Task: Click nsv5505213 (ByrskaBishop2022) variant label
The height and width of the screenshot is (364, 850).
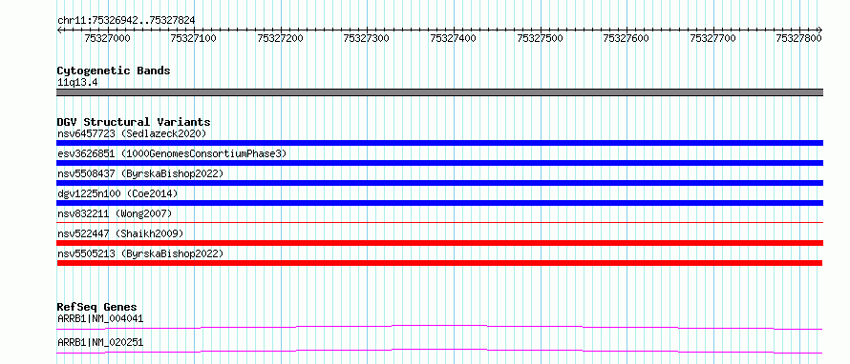Action: click(x=140, y=253)
